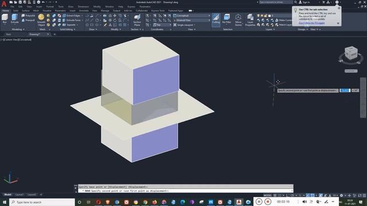
Task: Click the command line input area
Action: coord(185,191)
